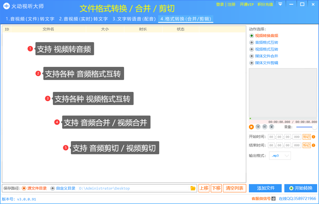This screenshot has width=319, height=204.
Task: Click the info icon beside 结束时间 标记
Action: tap(313, 145)
